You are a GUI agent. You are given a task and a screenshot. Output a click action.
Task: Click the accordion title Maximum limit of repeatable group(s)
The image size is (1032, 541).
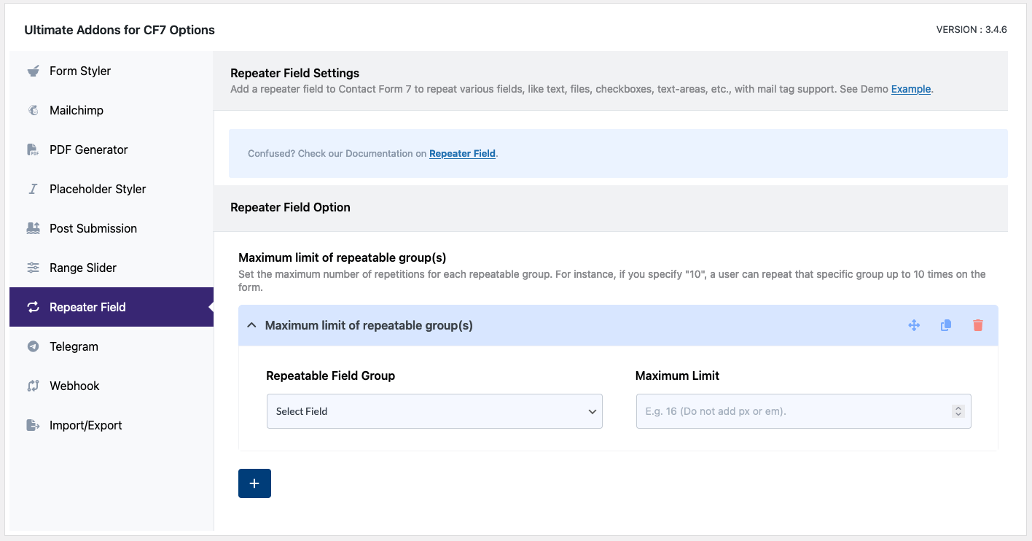(x=369, y=325)
